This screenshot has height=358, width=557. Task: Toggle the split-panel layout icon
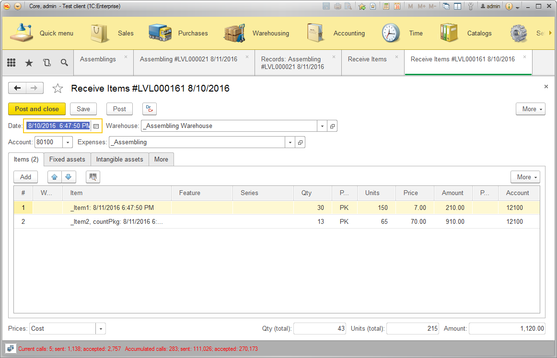point(458,6)
